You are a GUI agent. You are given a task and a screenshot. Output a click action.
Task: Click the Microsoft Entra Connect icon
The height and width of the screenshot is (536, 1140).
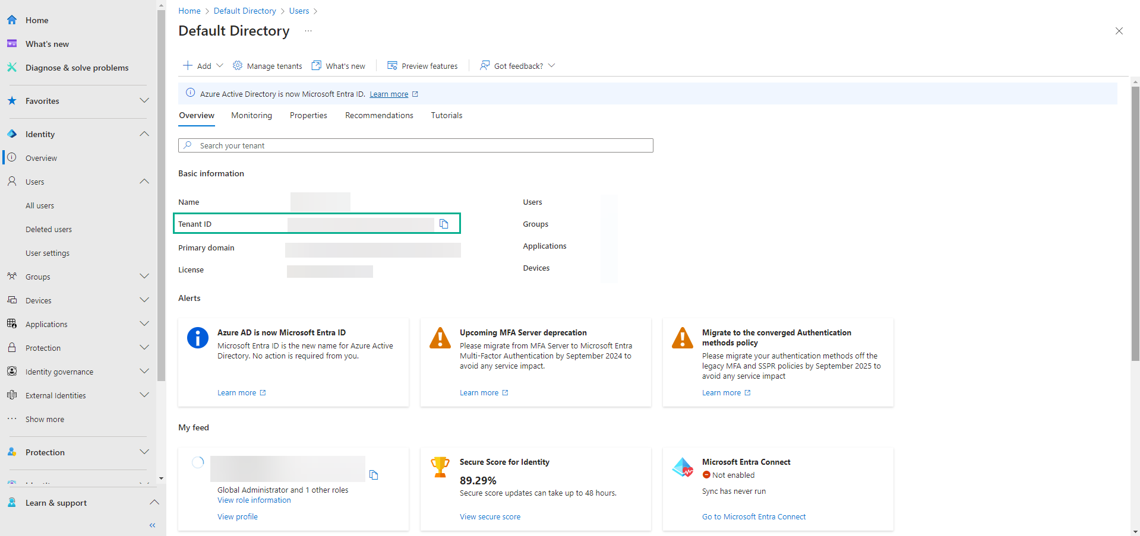coord(683,467)
